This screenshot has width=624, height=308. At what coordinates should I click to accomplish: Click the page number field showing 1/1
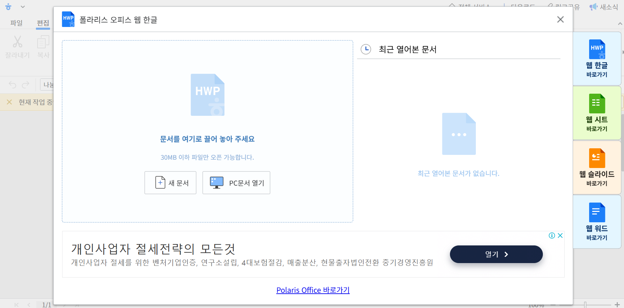click(47, 305)
